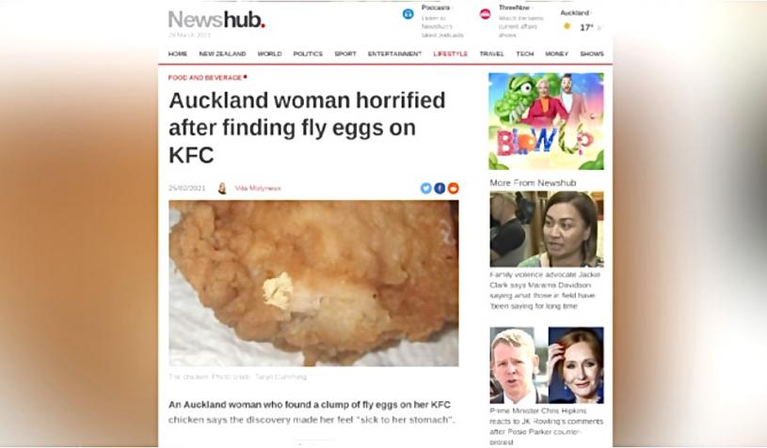Click the KFC chicken article photo

[313, 283]
